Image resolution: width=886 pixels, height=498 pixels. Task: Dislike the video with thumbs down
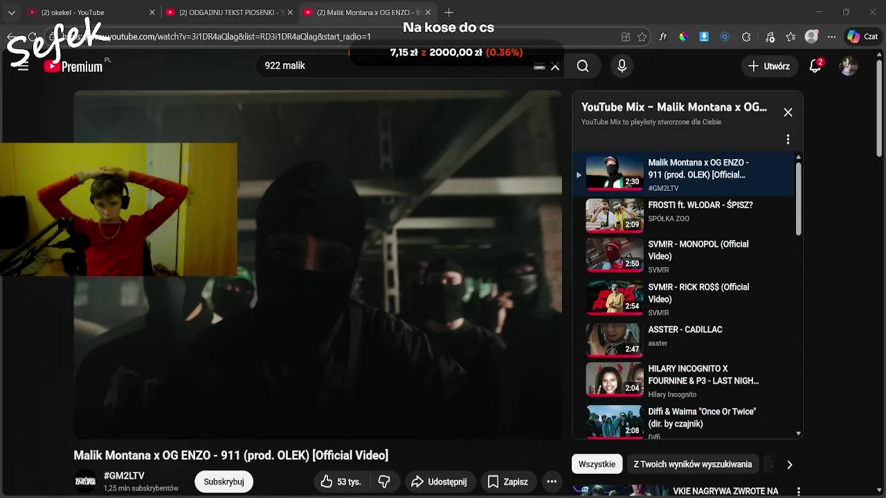tap(384, 481)
